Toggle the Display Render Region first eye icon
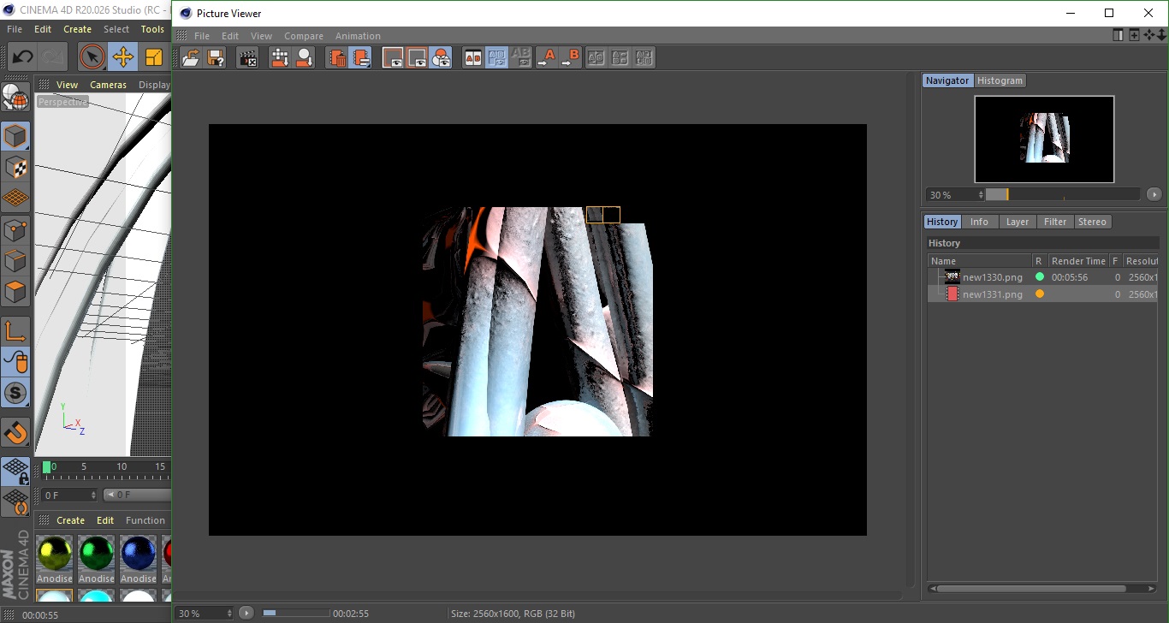This screenshot has width=1169, height=623. click(393, 58)
